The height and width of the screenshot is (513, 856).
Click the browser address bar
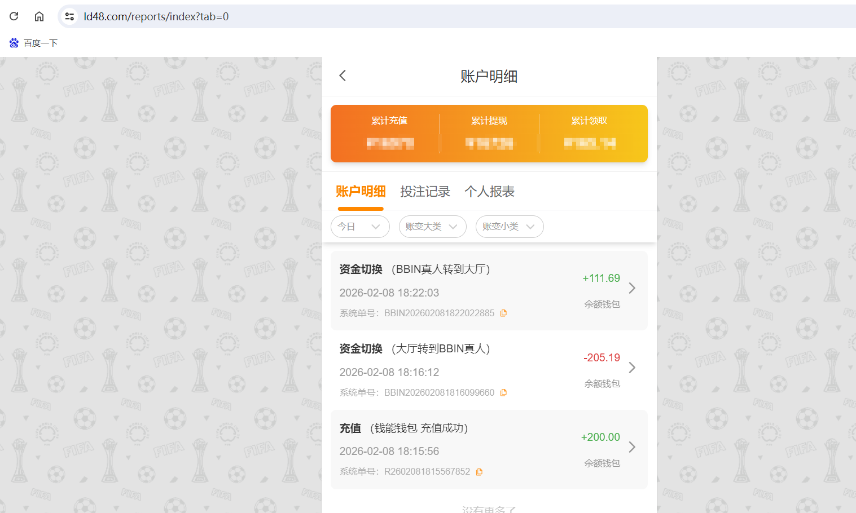(226, 16)
